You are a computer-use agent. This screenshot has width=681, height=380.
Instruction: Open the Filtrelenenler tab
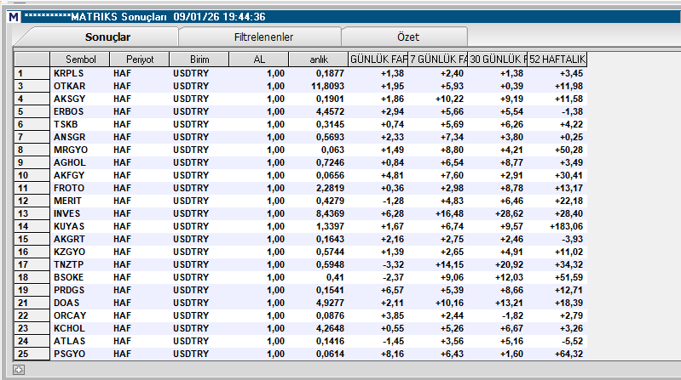pyautogui.click(x=263, y=37)
